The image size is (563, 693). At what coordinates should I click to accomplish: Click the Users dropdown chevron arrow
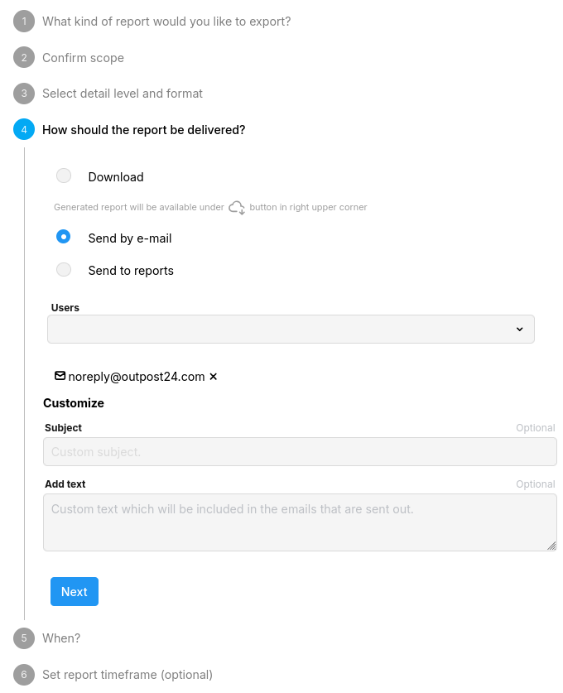tap(520, 330)
